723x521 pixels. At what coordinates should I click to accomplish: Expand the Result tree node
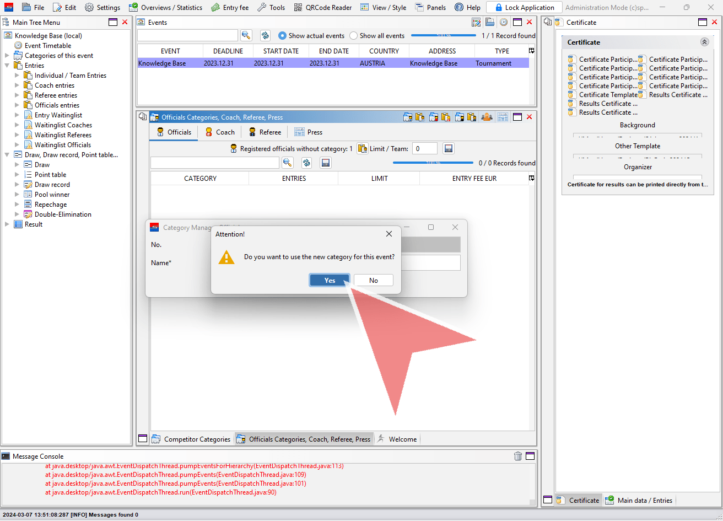pyautogui.click(x=7, y=224)
